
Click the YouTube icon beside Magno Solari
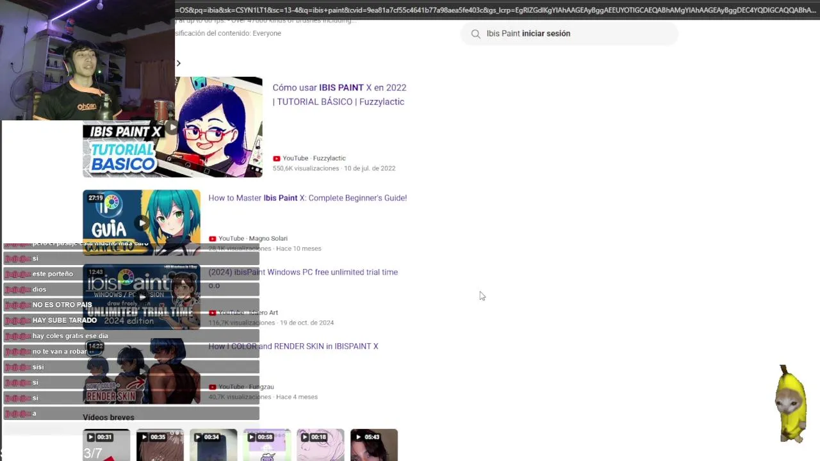coord(213,239)
